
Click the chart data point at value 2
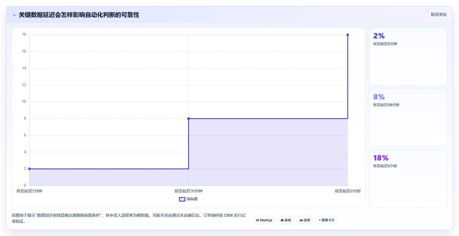coord(29,169)
